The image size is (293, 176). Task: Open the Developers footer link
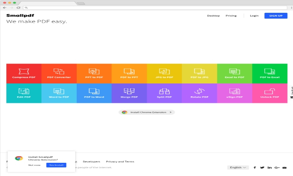pyautogui.click(x=91, y=162)
